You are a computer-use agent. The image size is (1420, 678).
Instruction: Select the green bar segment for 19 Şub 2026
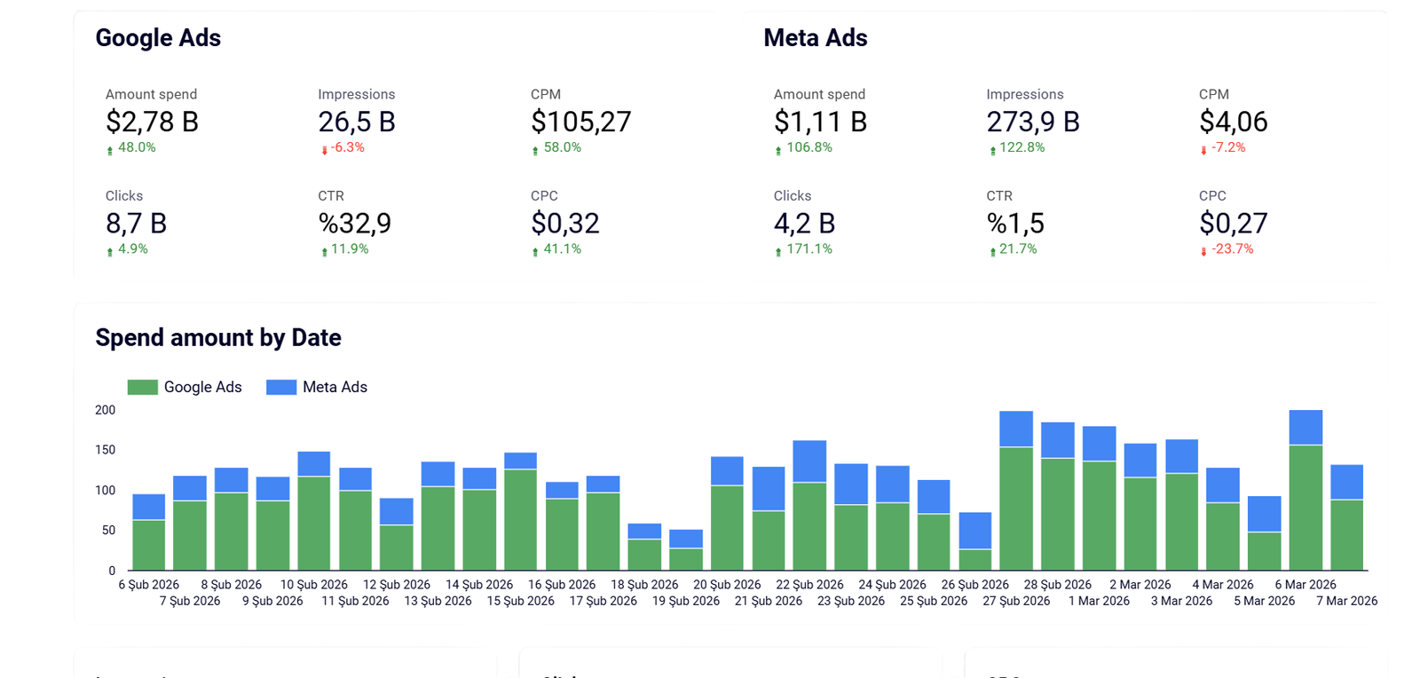click(686, 559)
